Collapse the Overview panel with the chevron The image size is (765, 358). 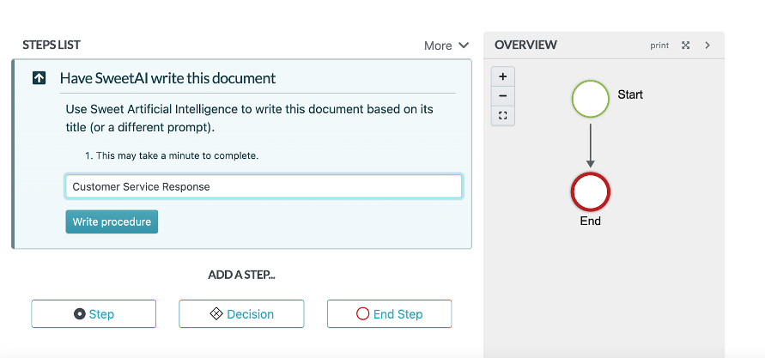click(707, 46)
